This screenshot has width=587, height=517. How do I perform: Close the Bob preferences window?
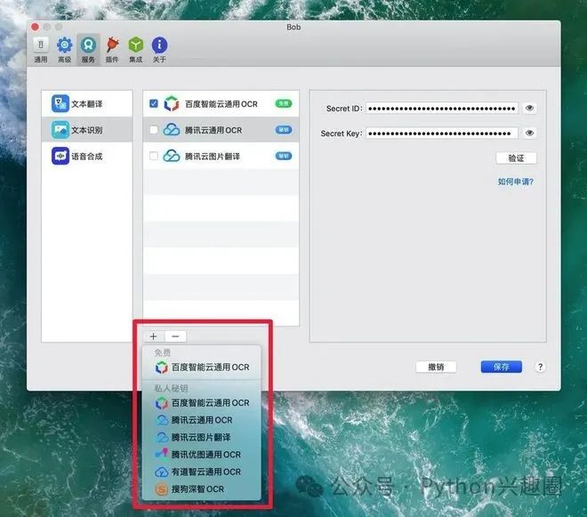pyautogui.click(x=36, y=27)
